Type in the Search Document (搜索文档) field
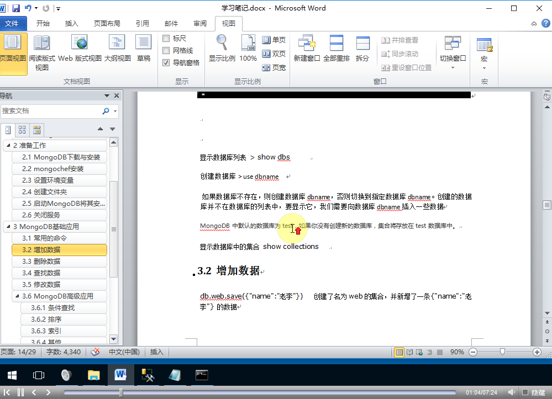552x399 pixels. point(50,111)
